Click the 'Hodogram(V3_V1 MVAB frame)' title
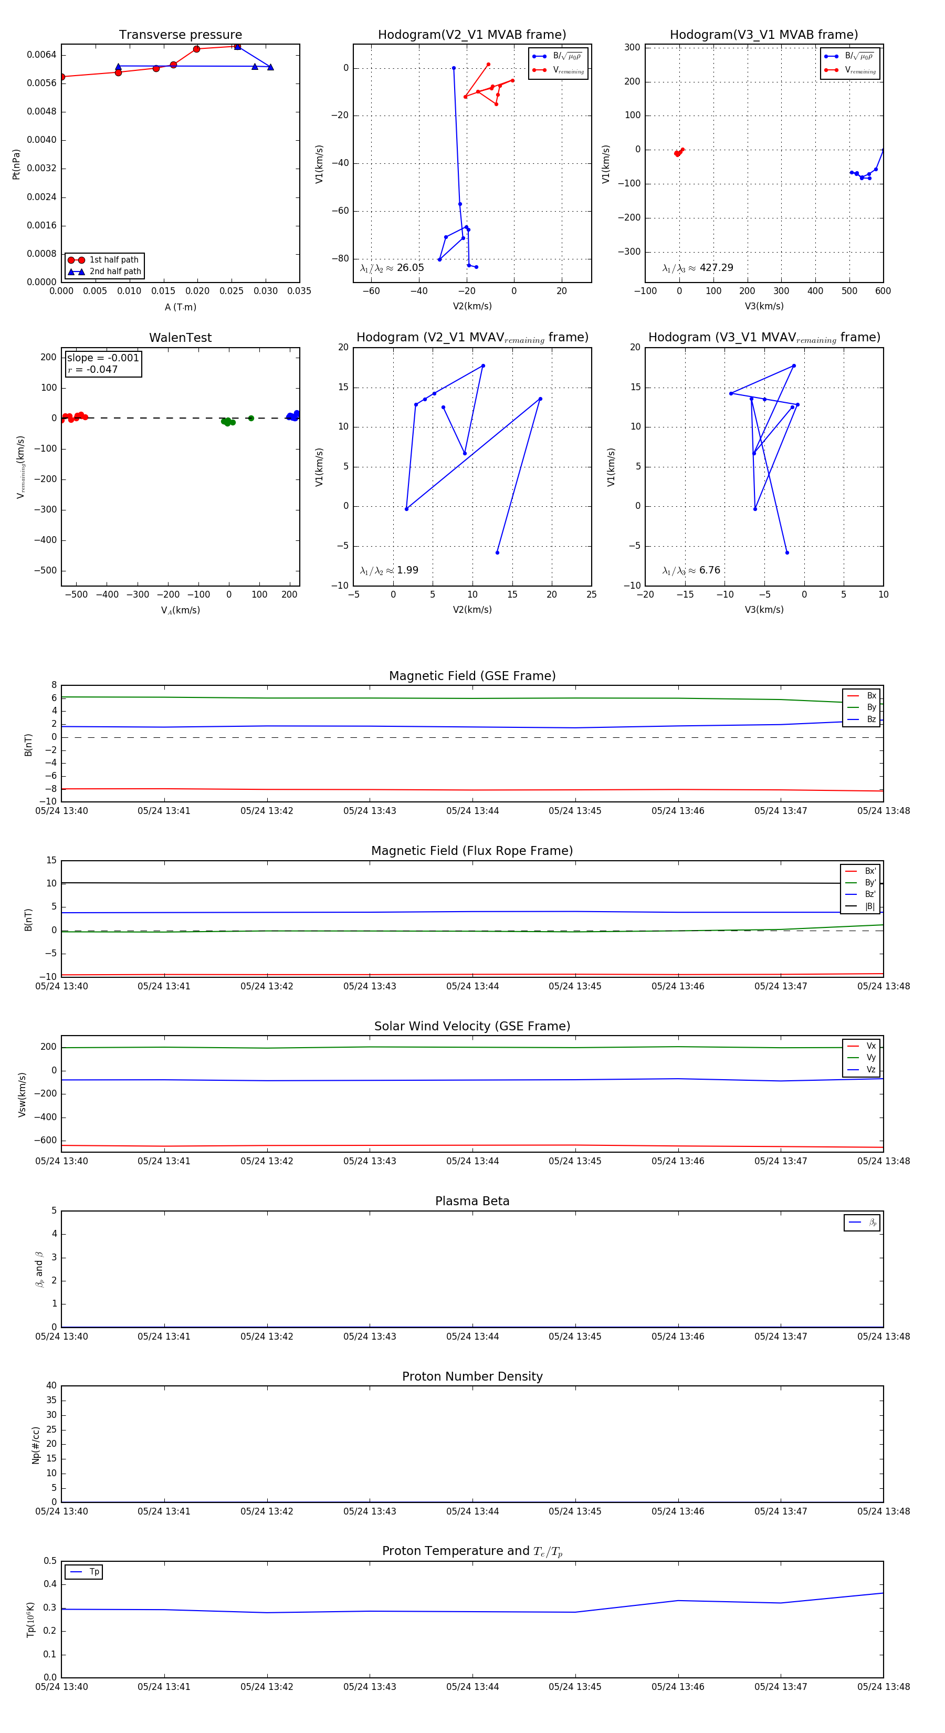945x1733 pixels. tap(764, 35)
